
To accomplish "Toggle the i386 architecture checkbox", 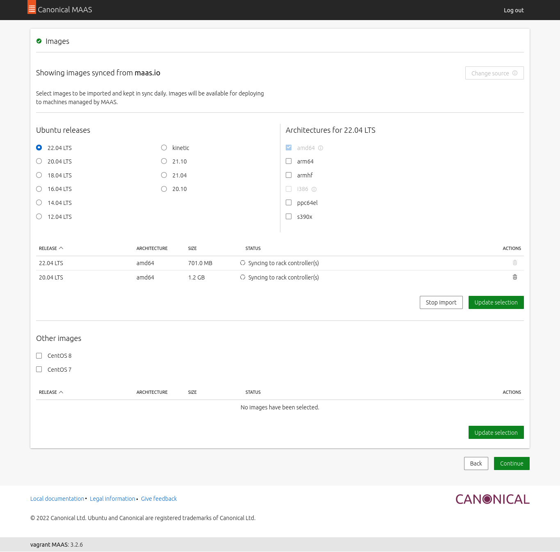I will tap(289, 189).
